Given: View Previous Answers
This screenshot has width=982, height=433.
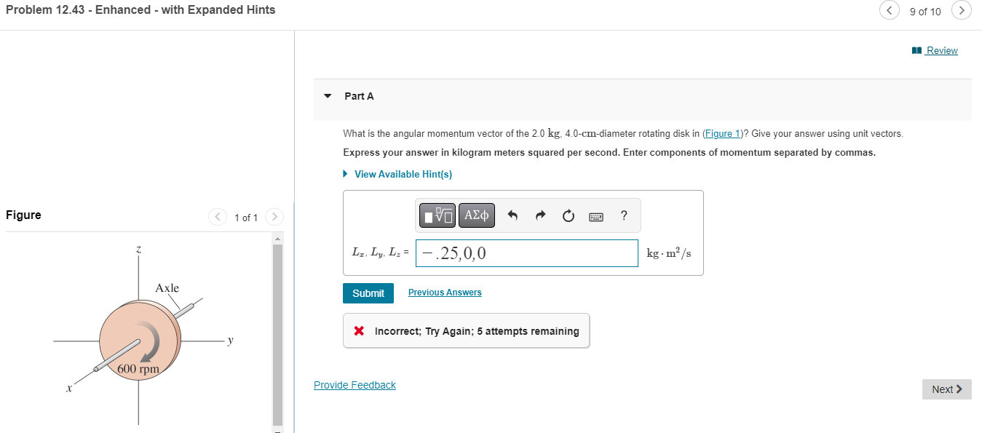Looking at the screenshot, I should 444,292.
